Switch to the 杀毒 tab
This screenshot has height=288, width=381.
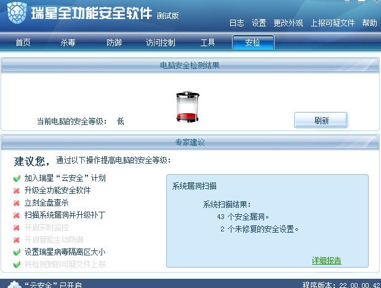click(68, 43)
